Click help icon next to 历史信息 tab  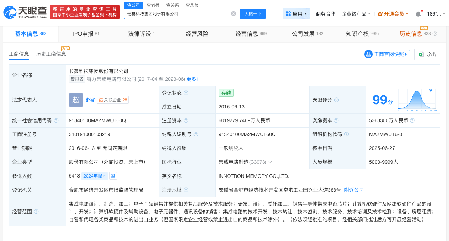435,34
